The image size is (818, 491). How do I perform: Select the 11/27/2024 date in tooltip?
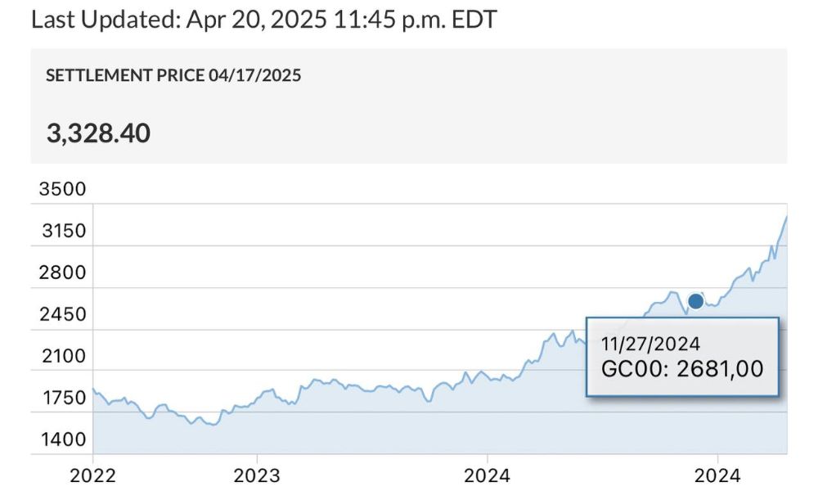(x=650, y=344)
